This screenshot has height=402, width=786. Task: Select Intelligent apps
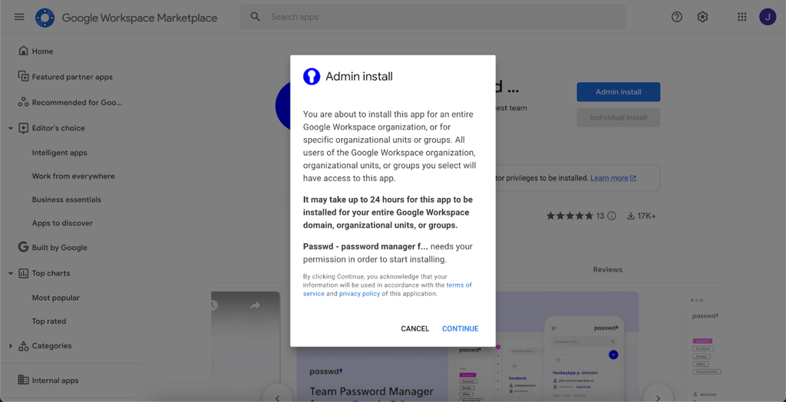point(59,153)
